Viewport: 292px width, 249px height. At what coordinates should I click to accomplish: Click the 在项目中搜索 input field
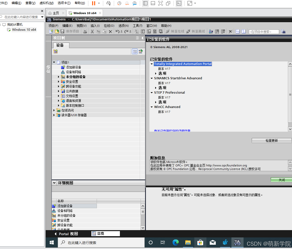264,32
